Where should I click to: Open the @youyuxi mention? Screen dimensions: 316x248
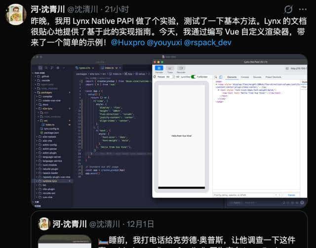[164, 42]
